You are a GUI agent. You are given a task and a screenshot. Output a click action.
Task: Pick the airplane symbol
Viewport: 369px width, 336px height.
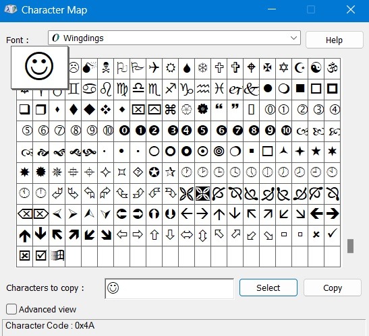(154, 68)
